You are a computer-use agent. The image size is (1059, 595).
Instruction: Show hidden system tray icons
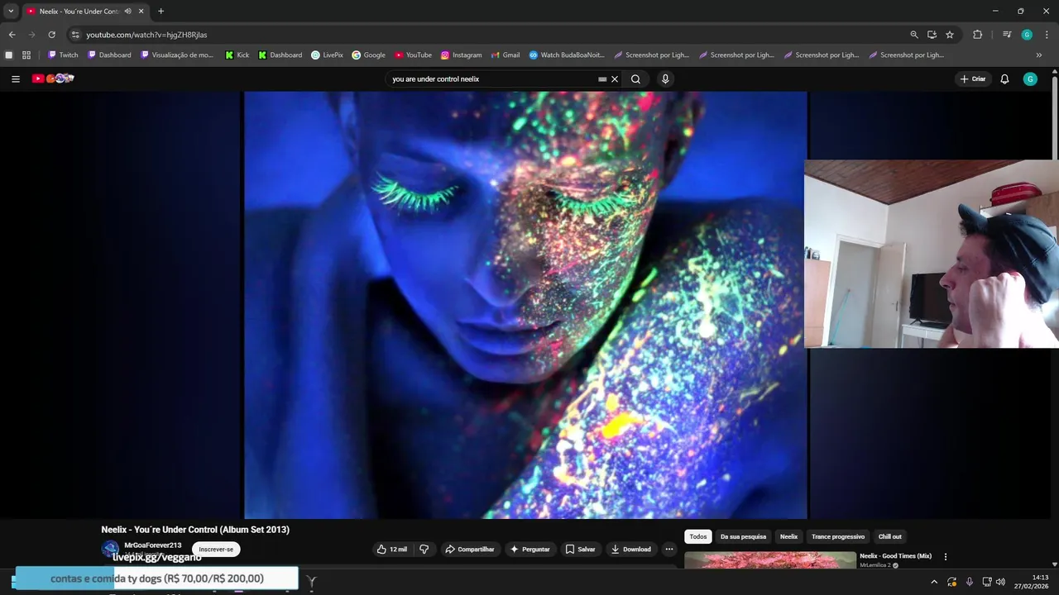[x=934, y=582]
